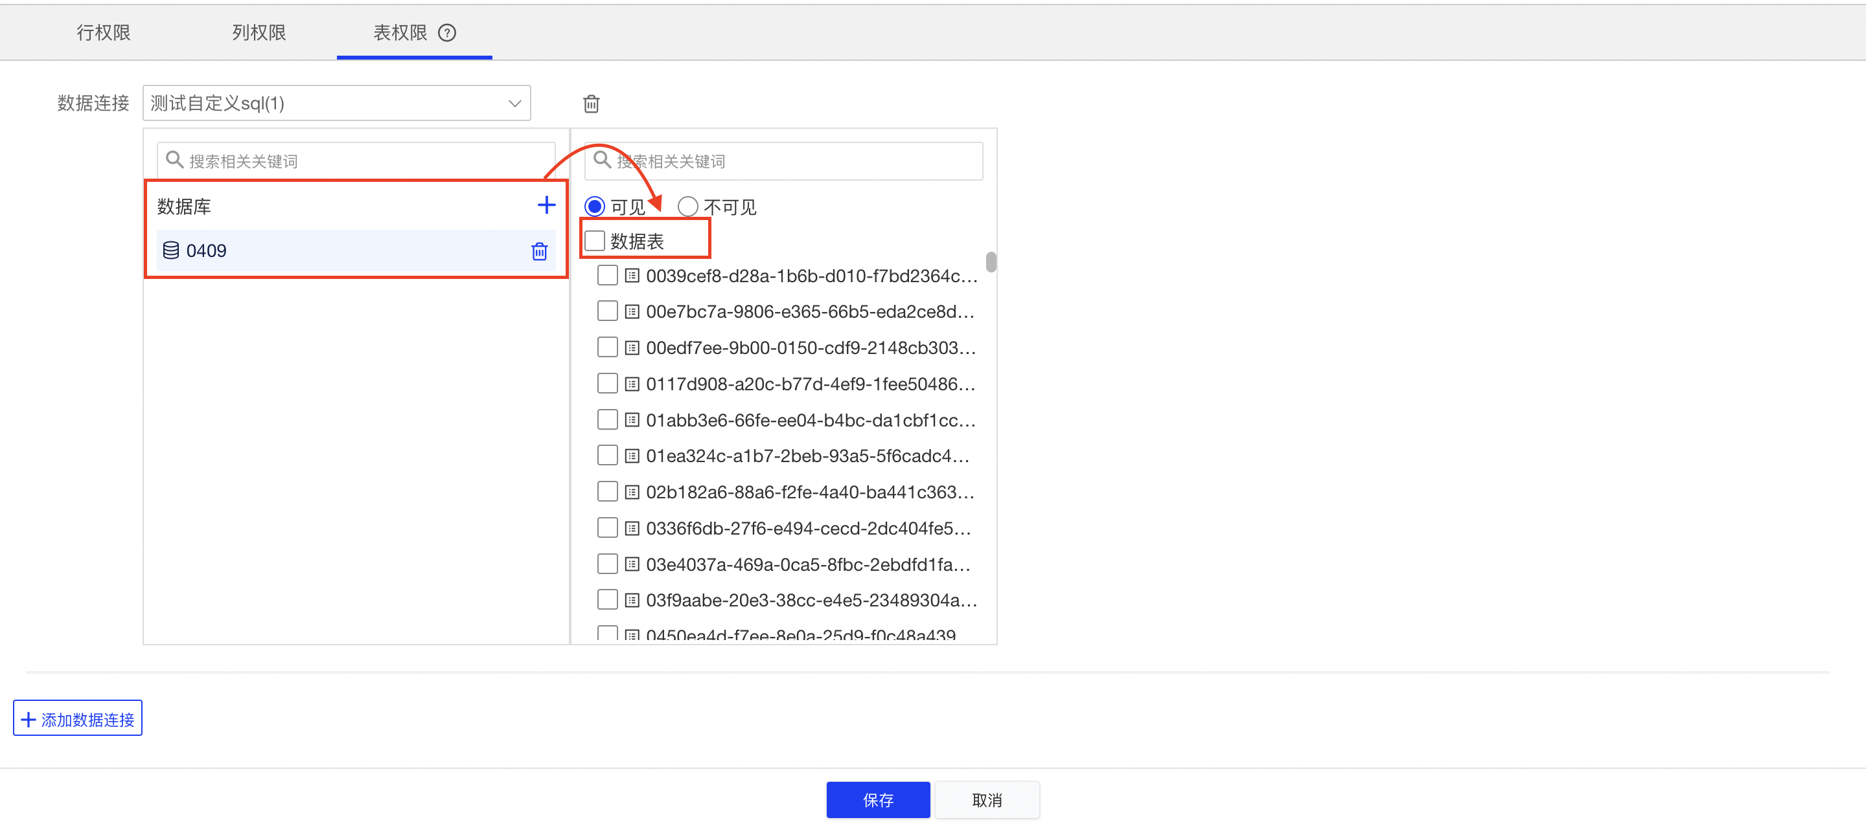This screenshot has height=831, width=1866.
Task: Click table icon of 0039cef8 entry
Action: 632,276
